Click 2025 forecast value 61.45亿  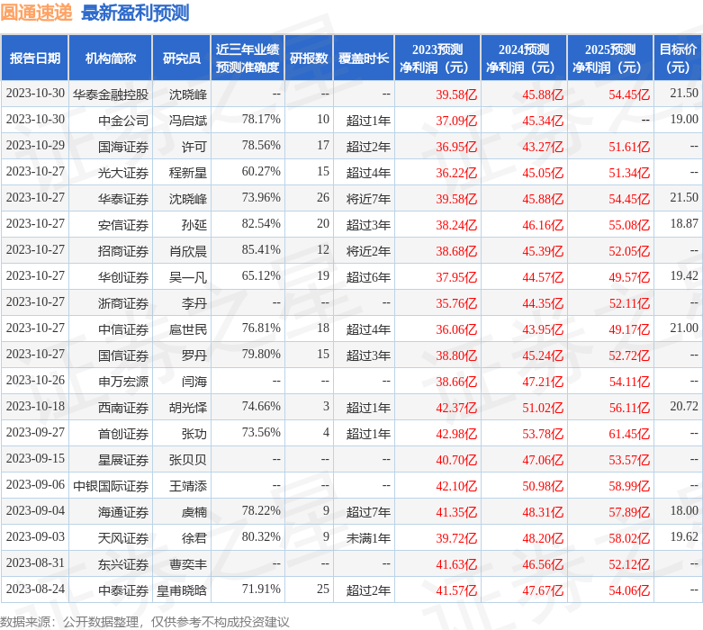coord(629,434)
